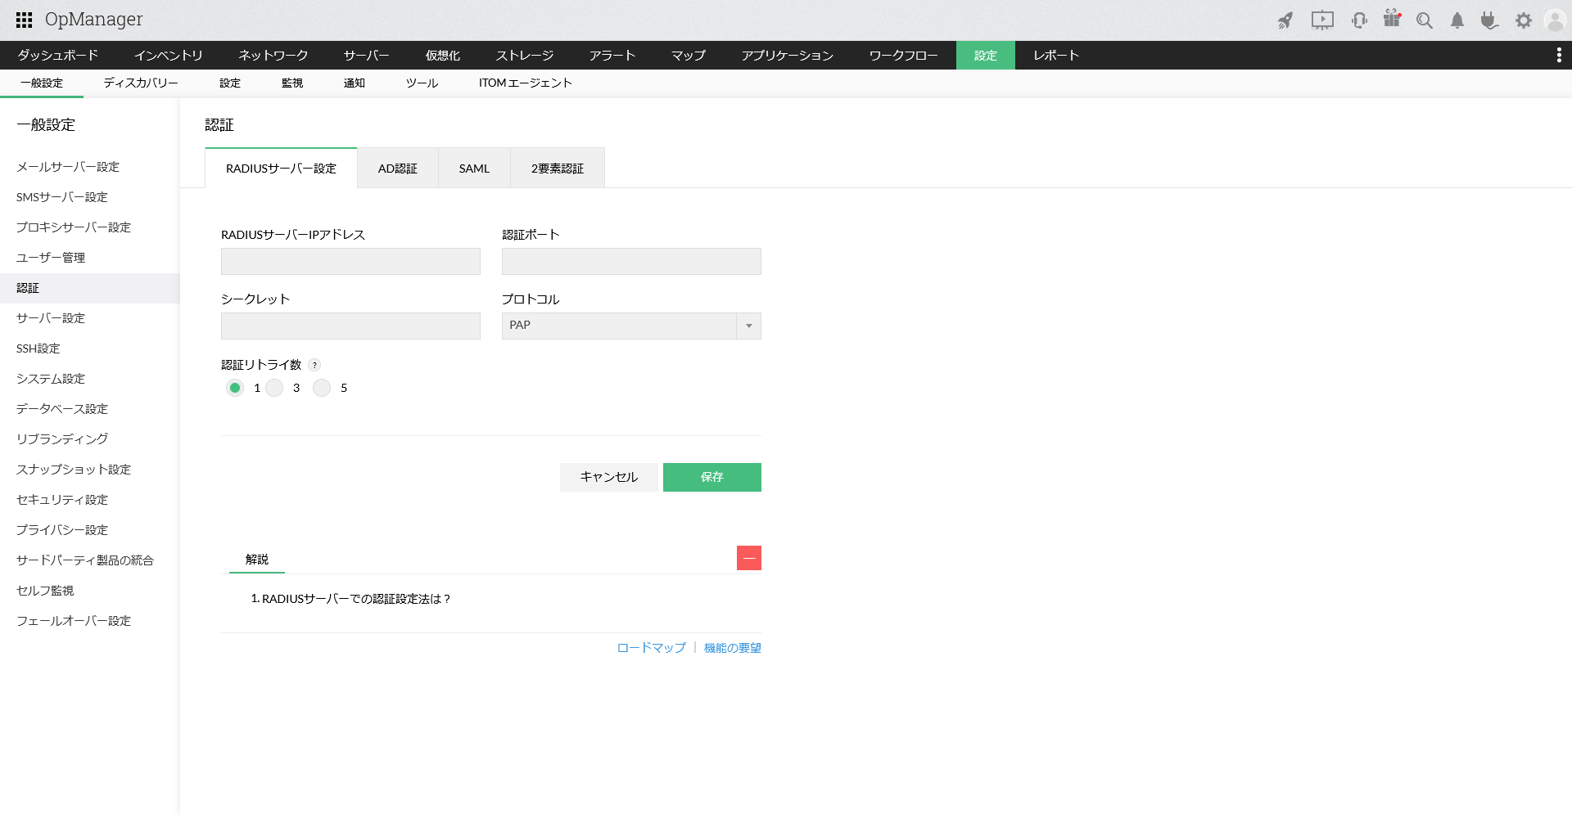Open the 通知 submenu tab
The image size is (1572, 814).
click(355, 83)
